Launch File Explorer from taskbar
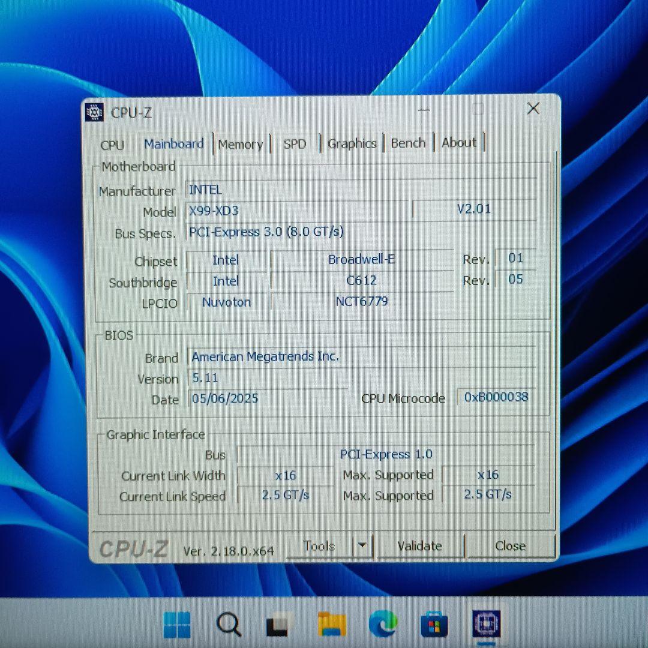This screenshot has width=648, height=648. (x=331, y=625)
